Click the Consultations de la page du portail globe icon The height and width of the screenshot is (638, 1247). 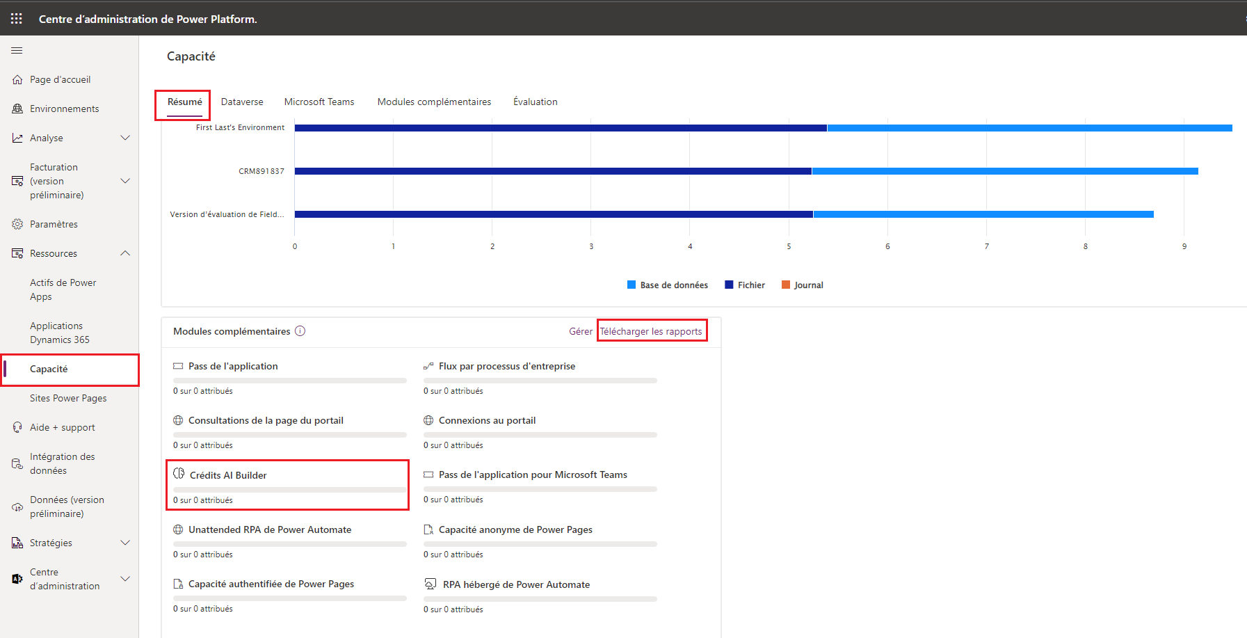[178, 420]
